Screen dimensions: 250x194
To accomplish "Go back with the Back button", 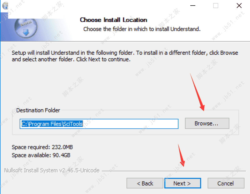I will (x=145, y=183).
